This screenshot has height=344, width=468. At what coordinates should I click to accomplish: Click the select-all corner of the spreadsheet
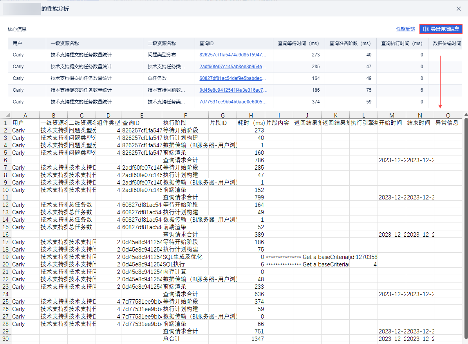(x=5, y=115)
